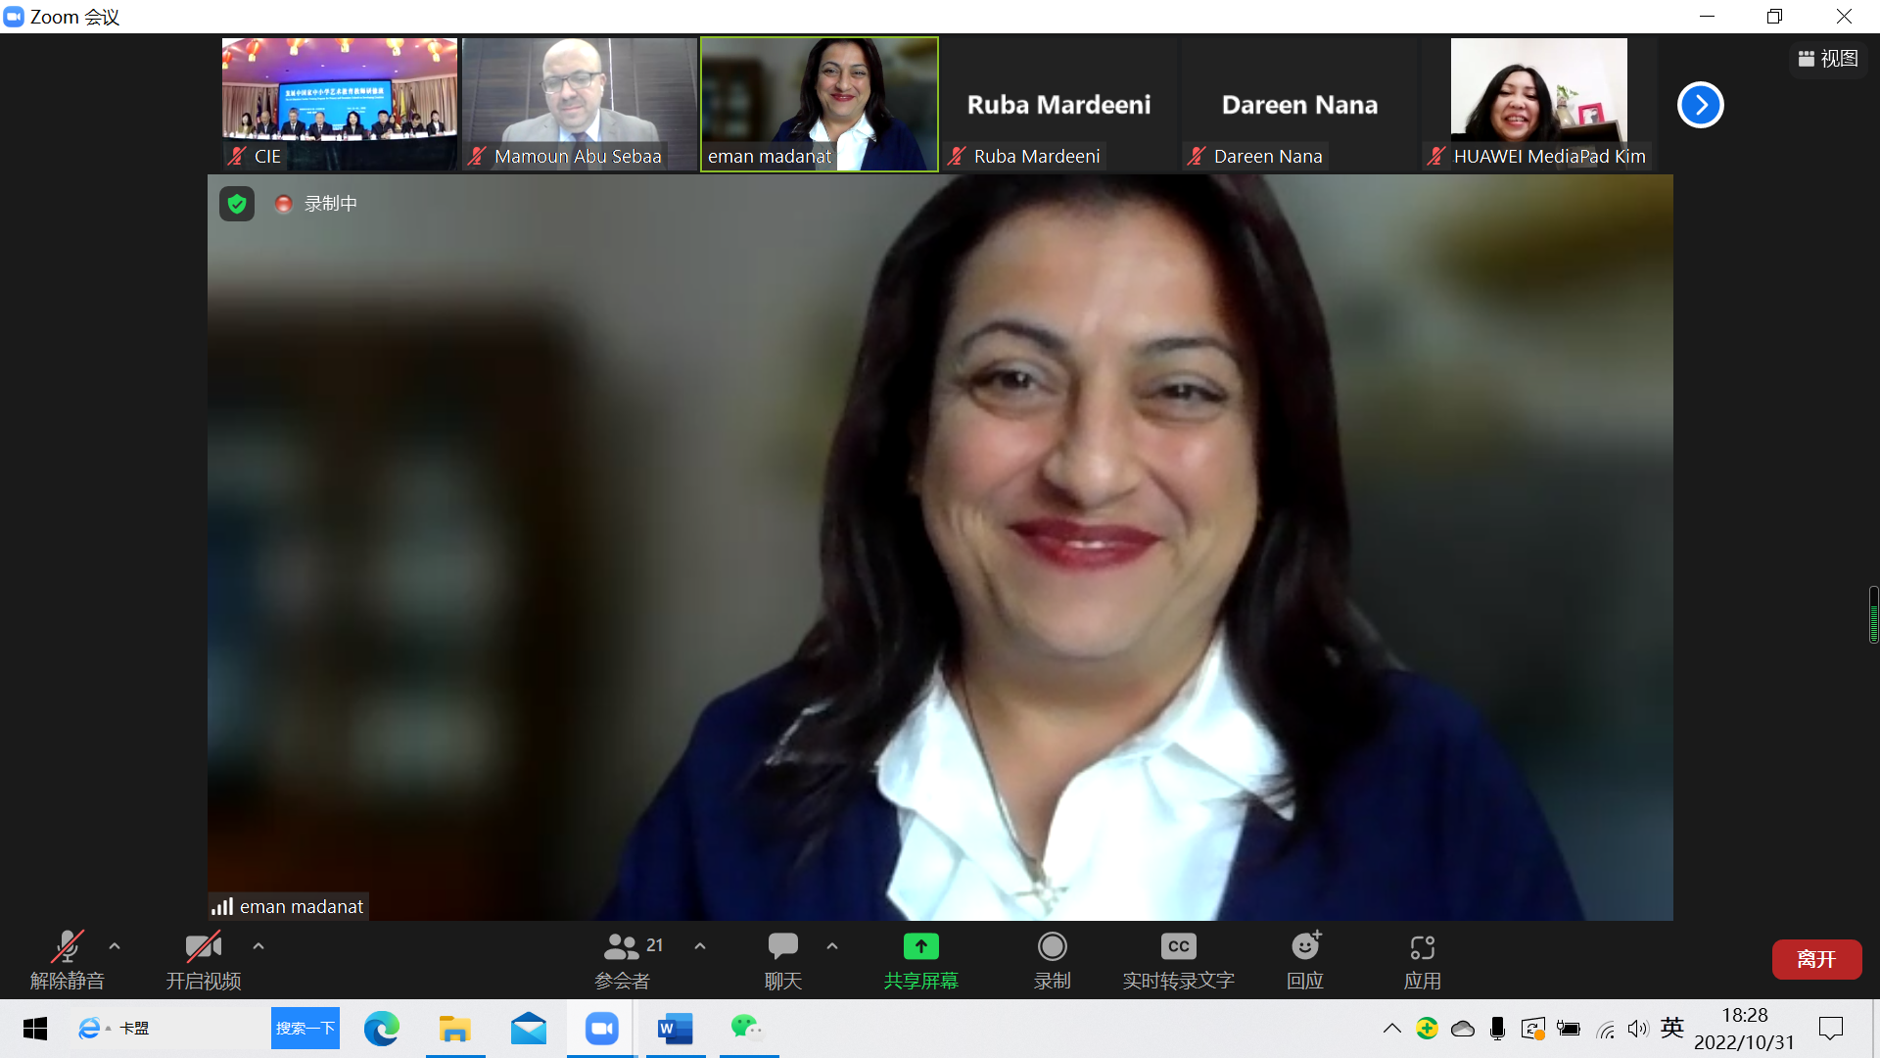Click the green encryption shield icon

(x=237, y=204)
